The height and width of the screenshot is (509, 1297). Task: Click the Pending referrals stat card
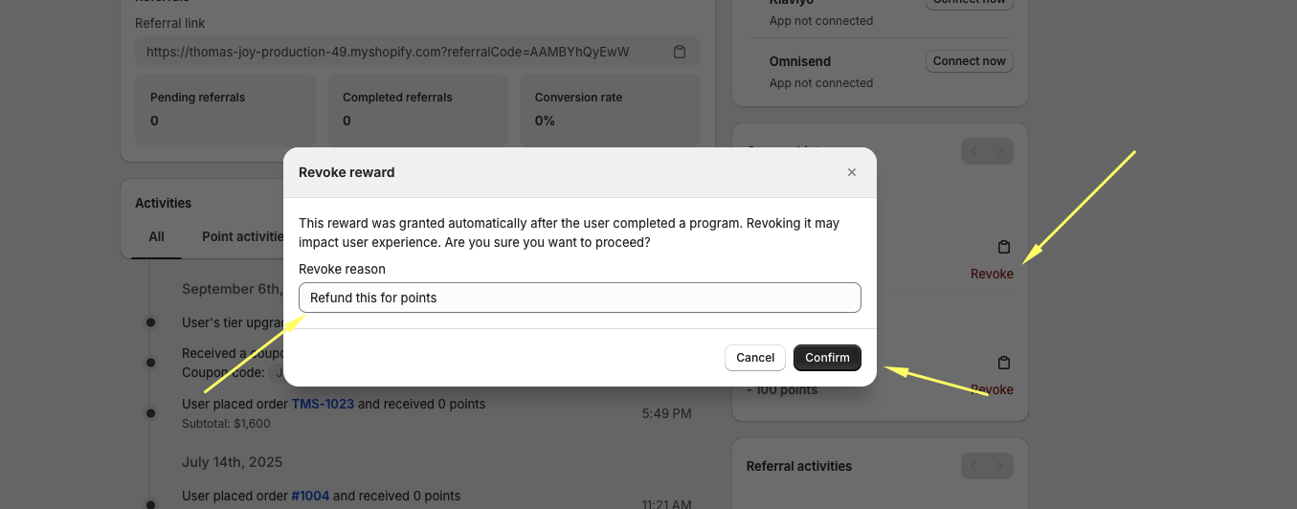point(225,110)
